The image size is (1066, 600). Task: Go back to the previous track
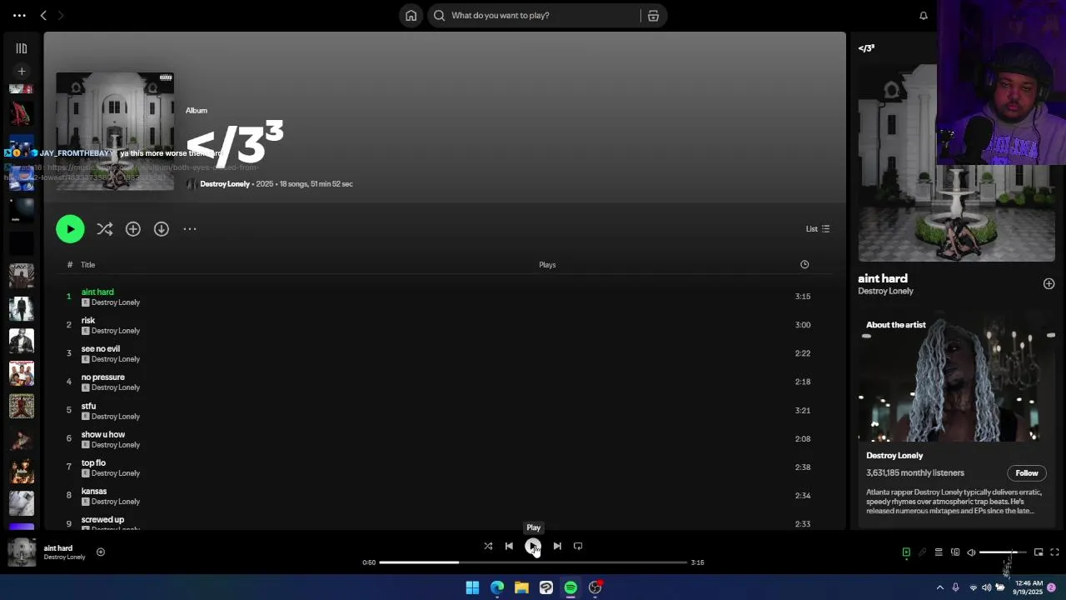point(509,547)
